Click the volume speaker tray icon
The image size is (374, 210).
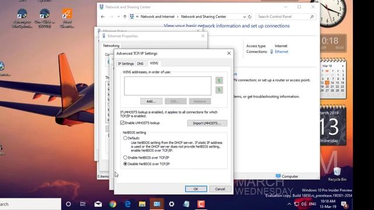[x=303, y=204]
